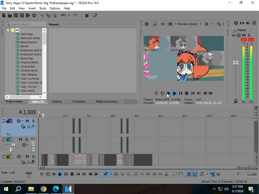Click the Undo arrow icon
259x194 pixels.
(x=63, y=15)
